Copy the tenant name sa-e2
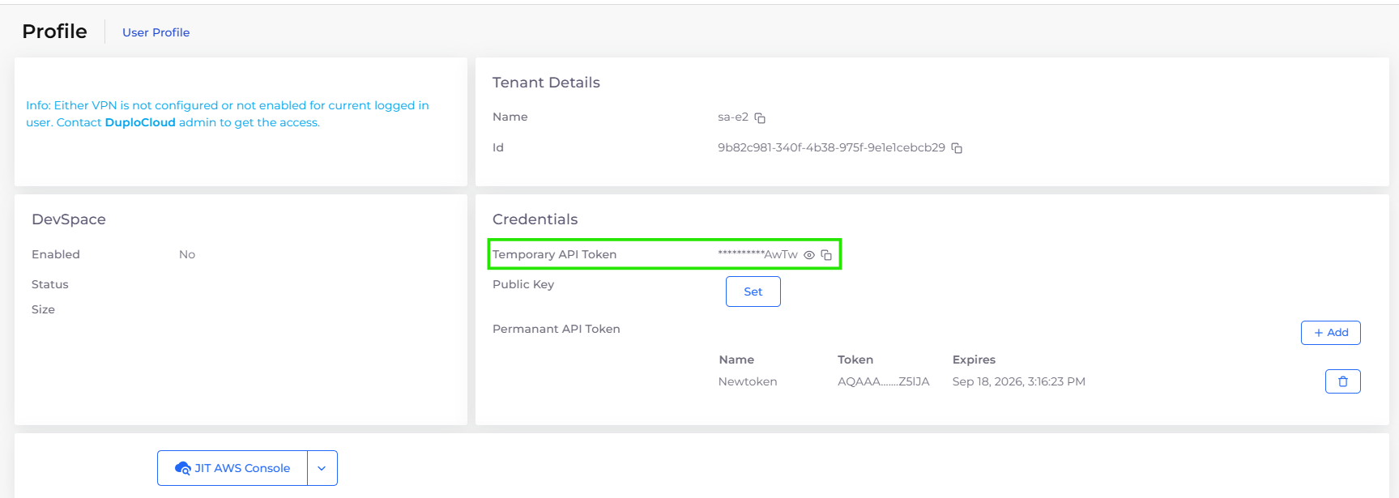Screen dimensions: 1399x498 760,118
